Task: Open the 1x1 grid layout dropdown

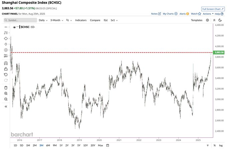Action: (114, 20)
